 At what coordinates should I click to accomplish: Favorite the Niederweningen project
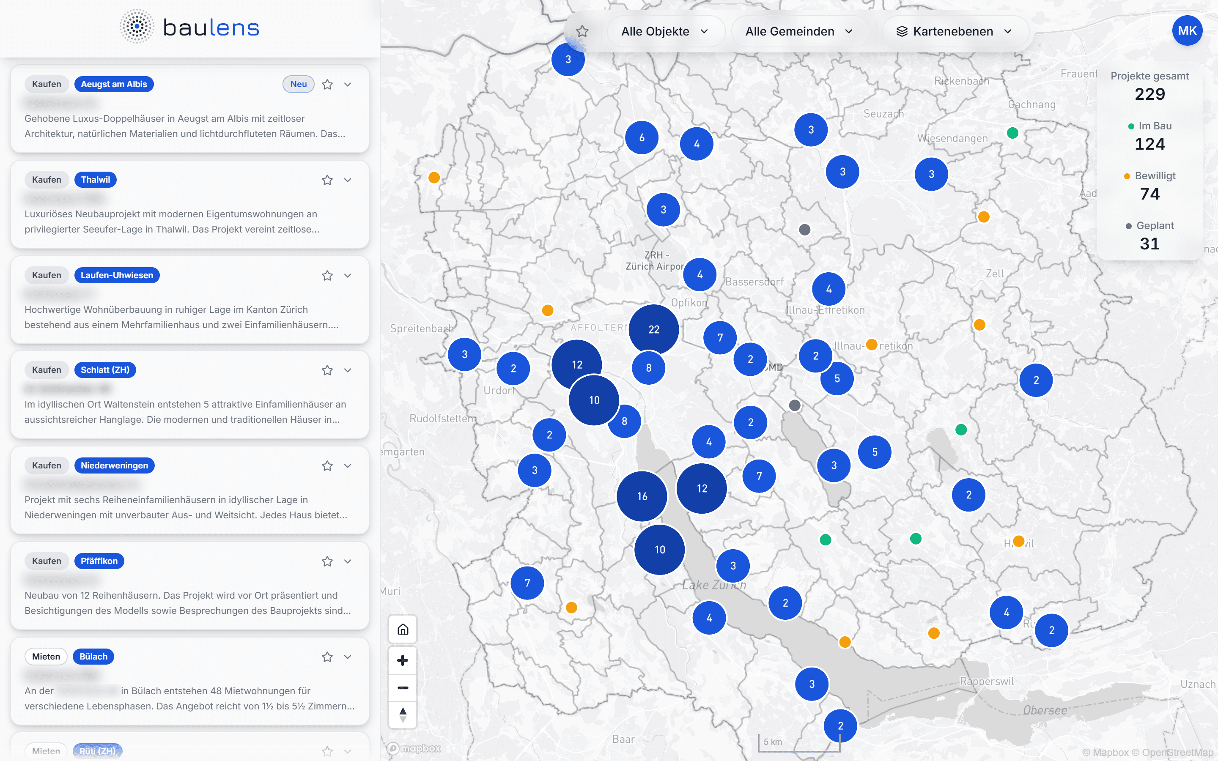(x=327, y=465)
